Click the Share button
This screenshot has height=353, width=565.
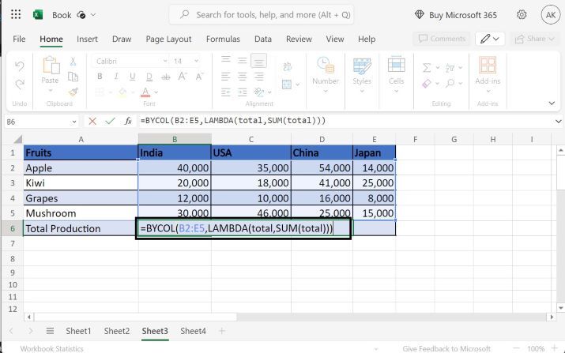(x=534, y=39)
